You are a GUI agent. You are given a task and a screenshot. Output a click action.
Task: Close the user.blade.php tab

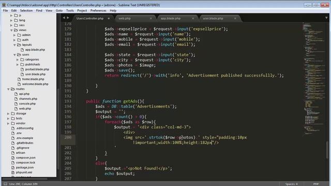tap(235, 19)
